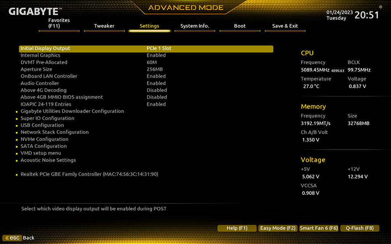Change Internal Graphics Enabled value

tap(156, 55)
